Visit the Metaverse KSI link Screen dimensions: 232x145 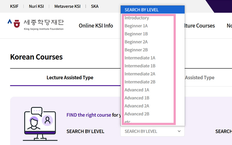click(67, 6)
